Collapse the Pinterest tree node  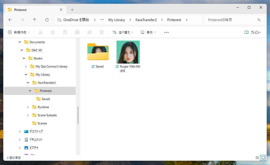(30, 91)
